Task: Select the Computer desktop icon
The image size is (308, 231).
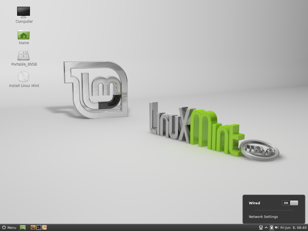Action: (x=24, y=12)
